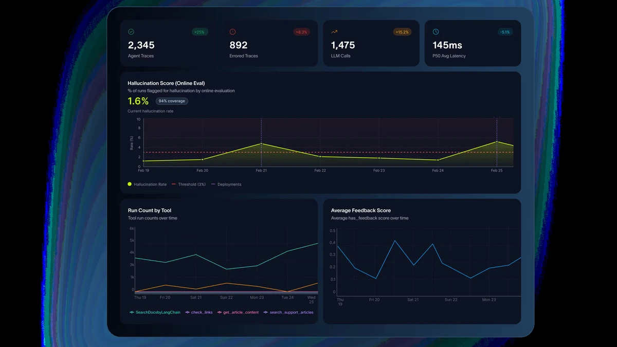
Task: Click the Feb 19 data point on hallucination chart
Action: point(144,161)
